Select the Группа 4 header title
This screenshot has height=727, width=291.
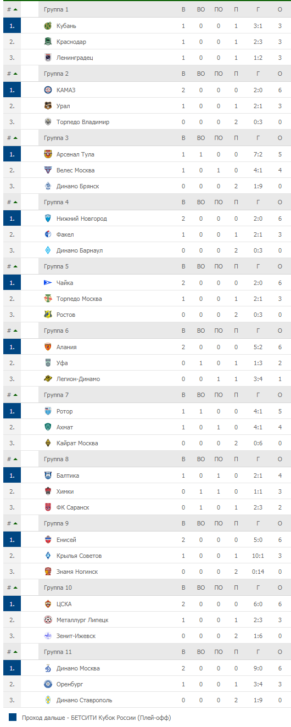(x=56, y=202)
